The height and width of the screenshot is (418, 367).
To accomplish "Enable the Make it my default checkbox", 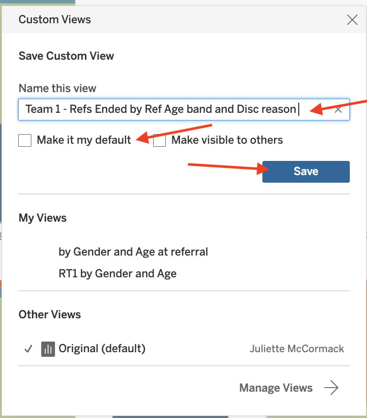I will (x=25, y=140).
